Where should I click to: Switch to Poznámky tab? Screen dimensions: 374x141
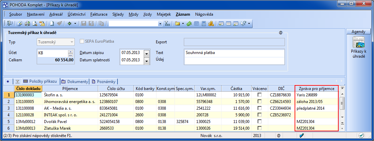coord(103,81)
